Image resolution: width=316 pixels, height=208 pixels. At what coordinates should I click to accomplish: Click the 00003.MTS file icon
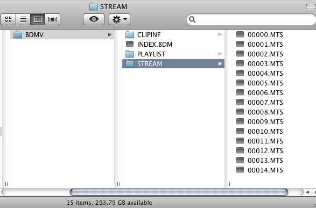[240, 63]
